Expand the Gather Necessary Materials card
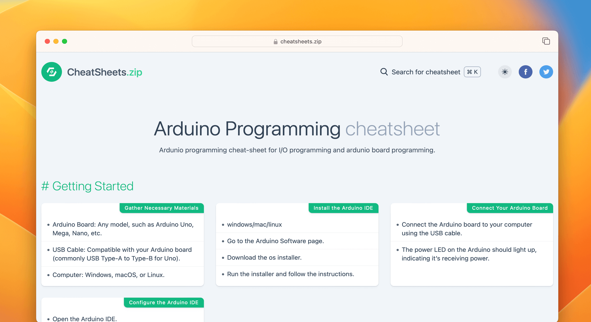591x322 pixels. pos(162,208)
